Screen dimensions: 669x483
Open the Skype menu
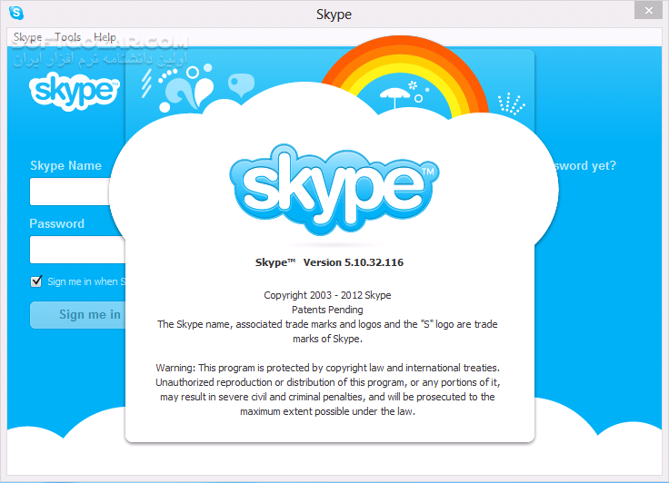tap(28, 37)
